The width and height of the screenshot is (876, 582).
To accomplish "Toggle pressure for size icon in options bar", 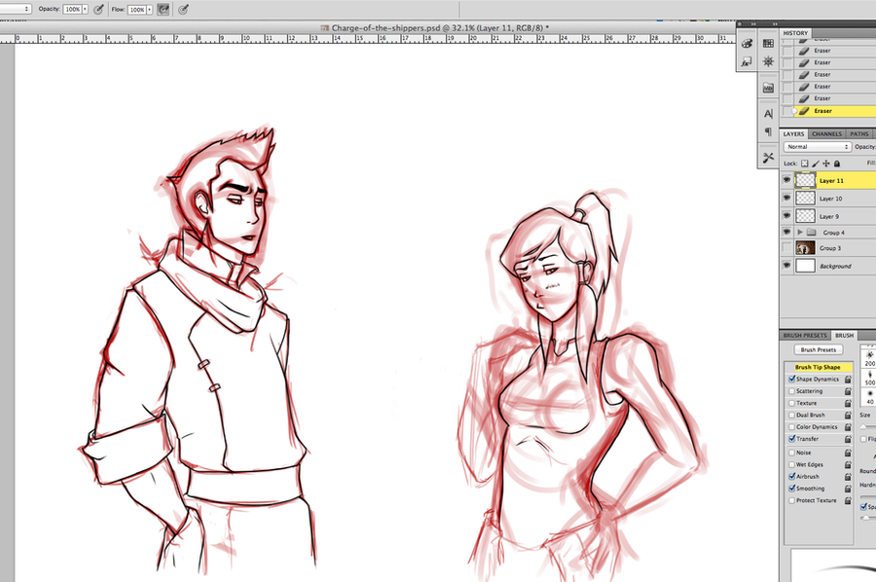I will [183, 9].
